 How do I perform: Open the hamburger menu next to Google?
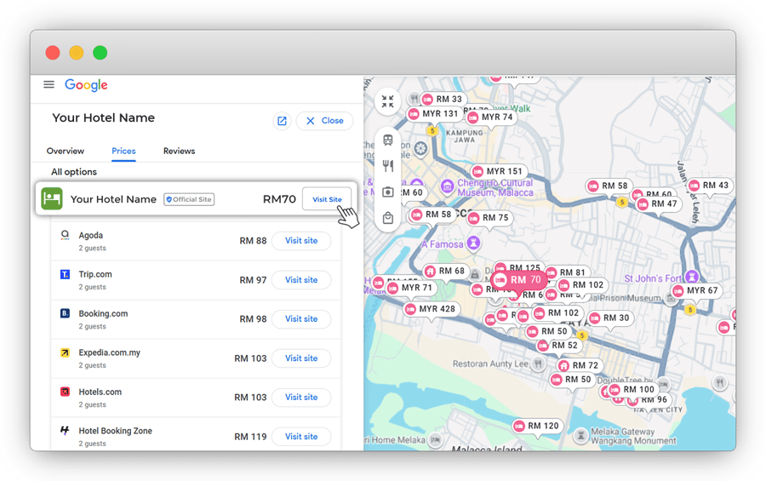point(49,84)
